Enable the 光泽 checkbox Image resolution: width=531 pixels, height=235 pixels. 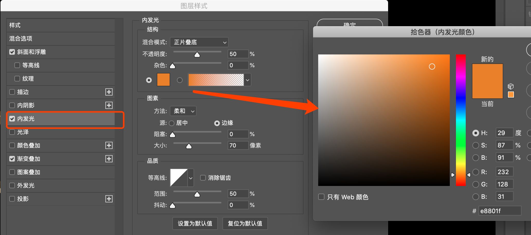tap(12, 132)
